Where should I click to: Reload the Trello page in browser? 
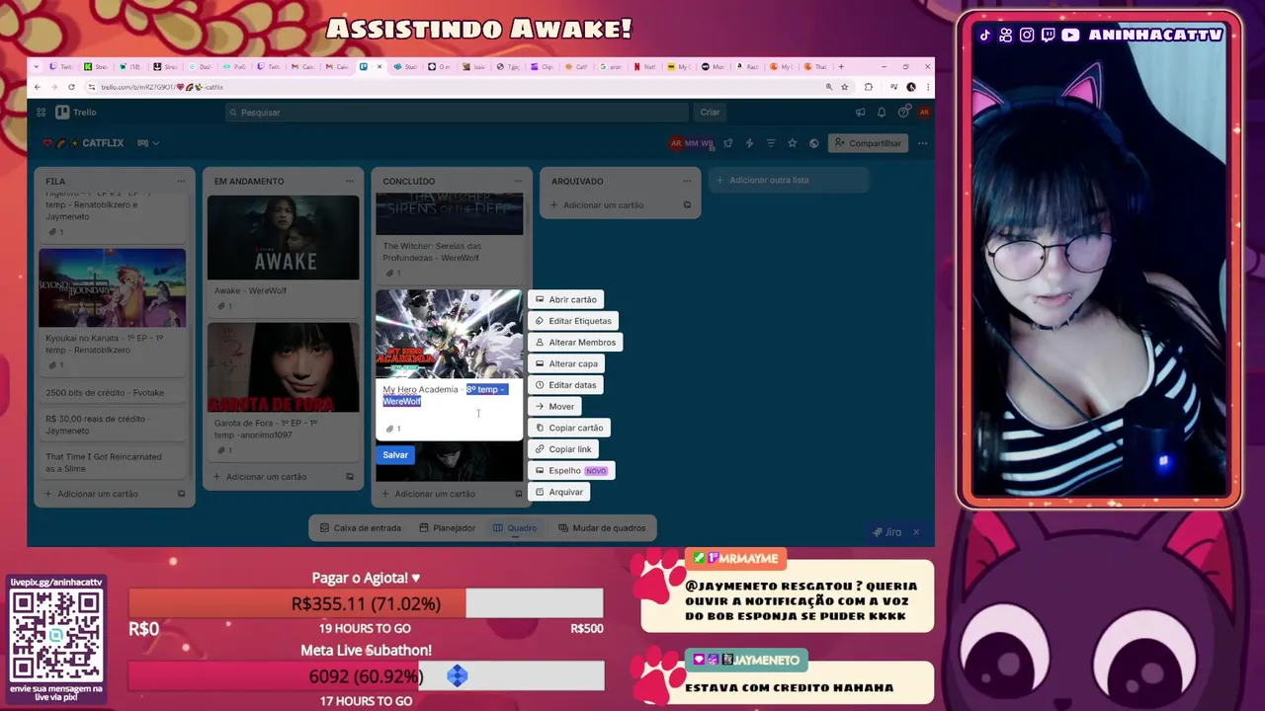pyautogui.click(x=71, y=87)
